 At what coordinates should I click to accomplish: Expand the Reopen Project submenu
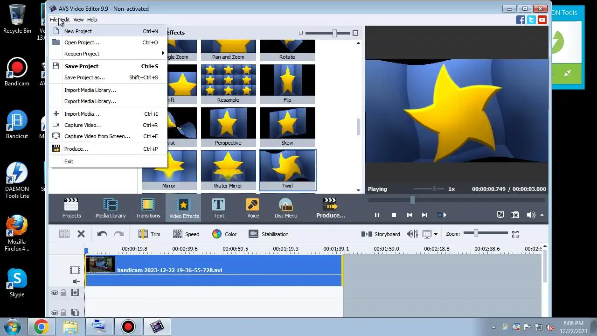[108, 54]
